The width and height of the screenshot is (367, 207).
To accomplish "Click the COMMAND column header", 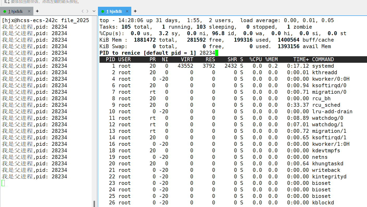I will tap(323, 59).
